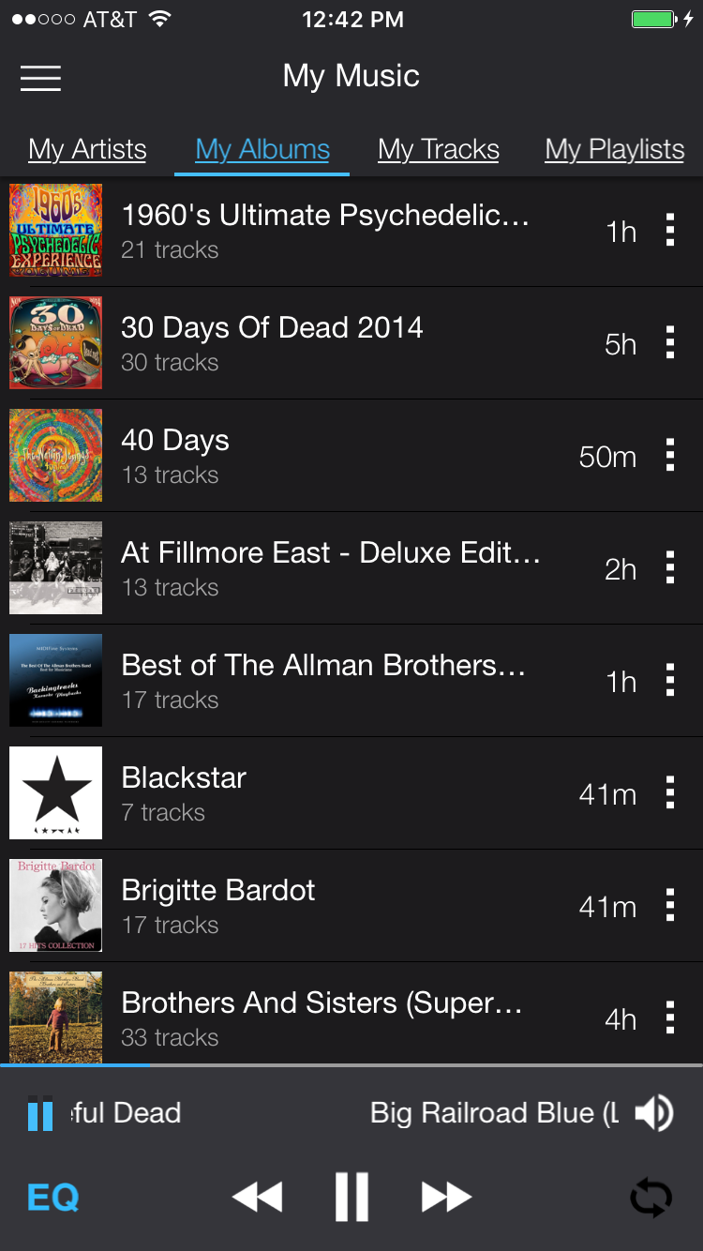
Task: Switch to the My Artists tab
Action: 87,149
